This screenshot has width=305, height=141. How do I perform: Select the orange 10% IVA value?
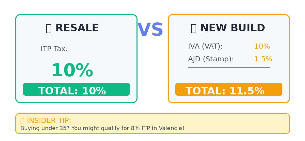(x=262, y=47)
